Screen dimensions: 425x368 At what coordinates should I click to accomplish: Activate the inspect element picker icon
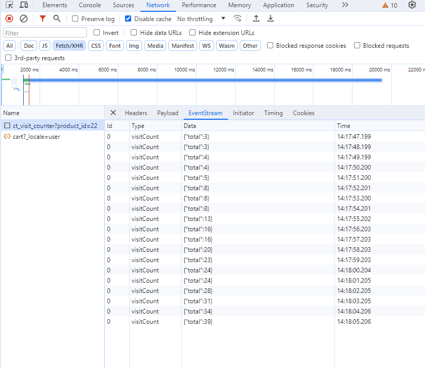[x=9, y=5]
